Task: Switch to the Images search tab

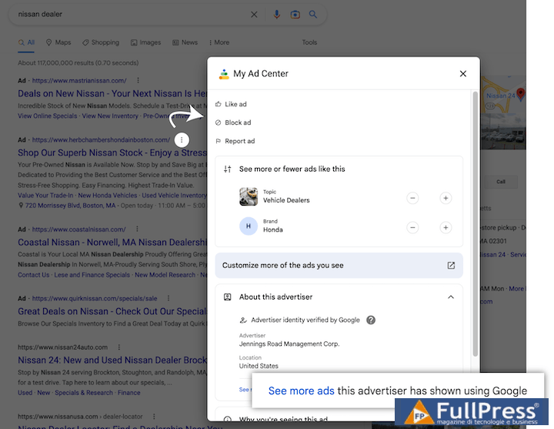Action: (x=145, y=42)
